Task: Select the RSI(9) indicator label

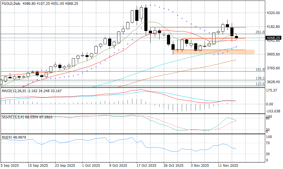Action: (7, 137)
